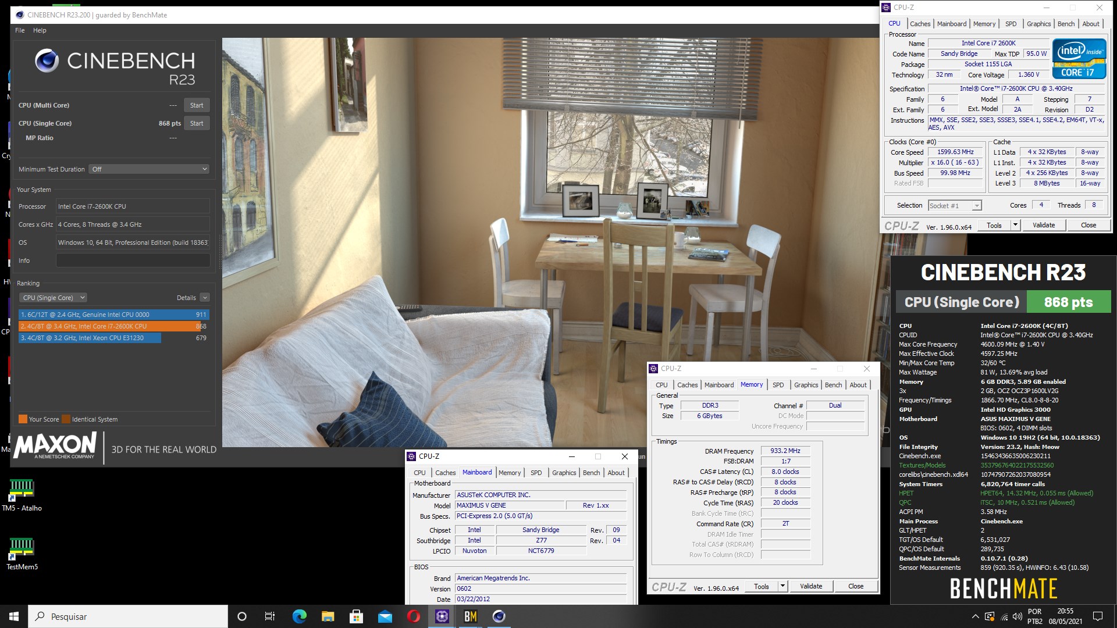Switch to Cinebench taskbar icon
The width and height of the screenshot is (1117, 628).
pos(499,616)
